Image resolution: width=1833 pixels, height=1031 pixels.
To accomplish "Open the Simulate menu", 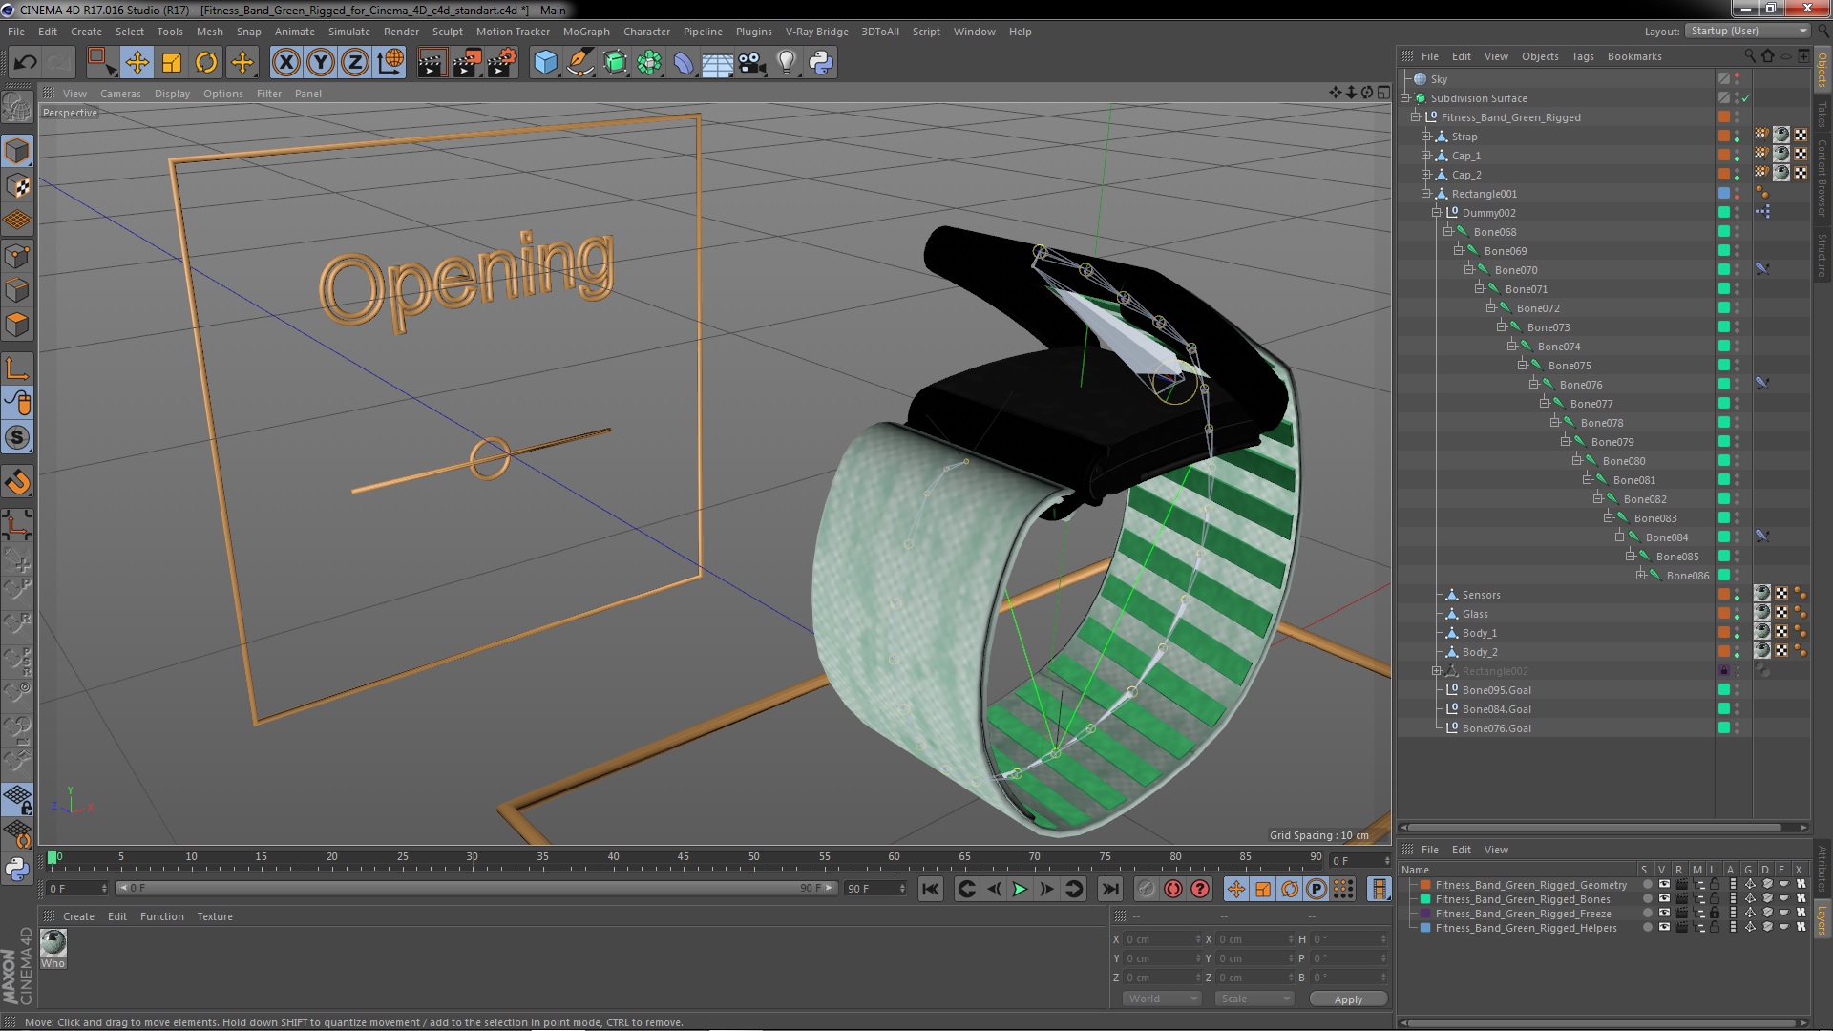I will click(348, 32).
